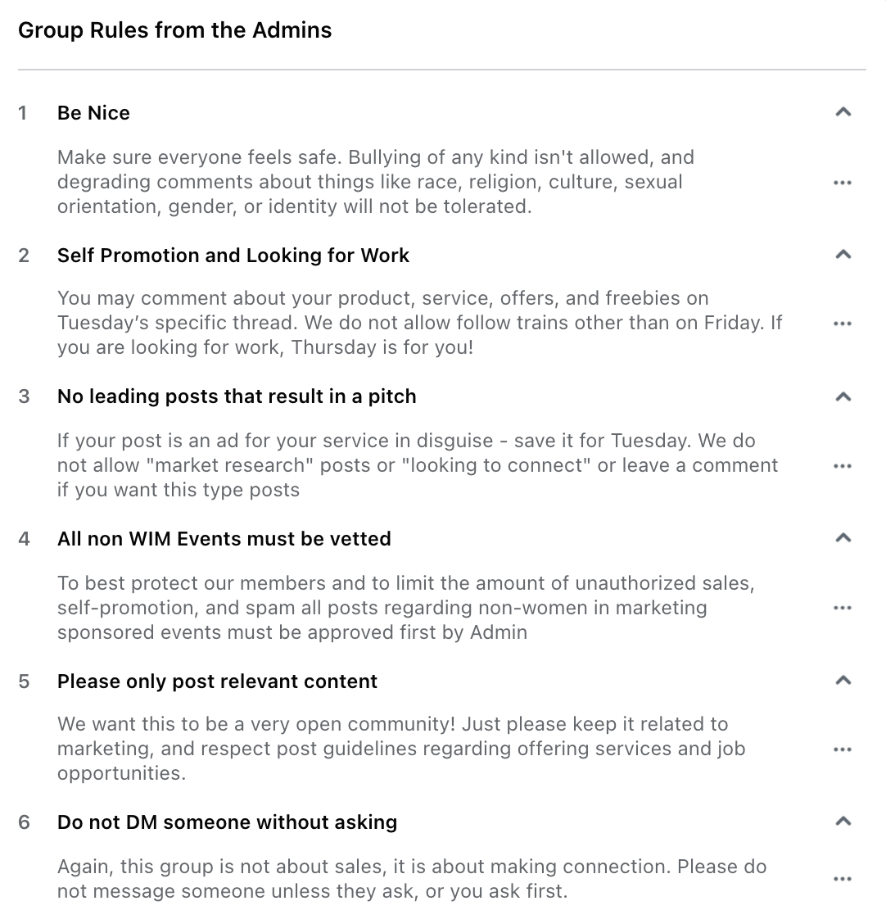886x919 pixels.
Task: Select rule 4 All non WIM Events title
Action: coord(224,539)
